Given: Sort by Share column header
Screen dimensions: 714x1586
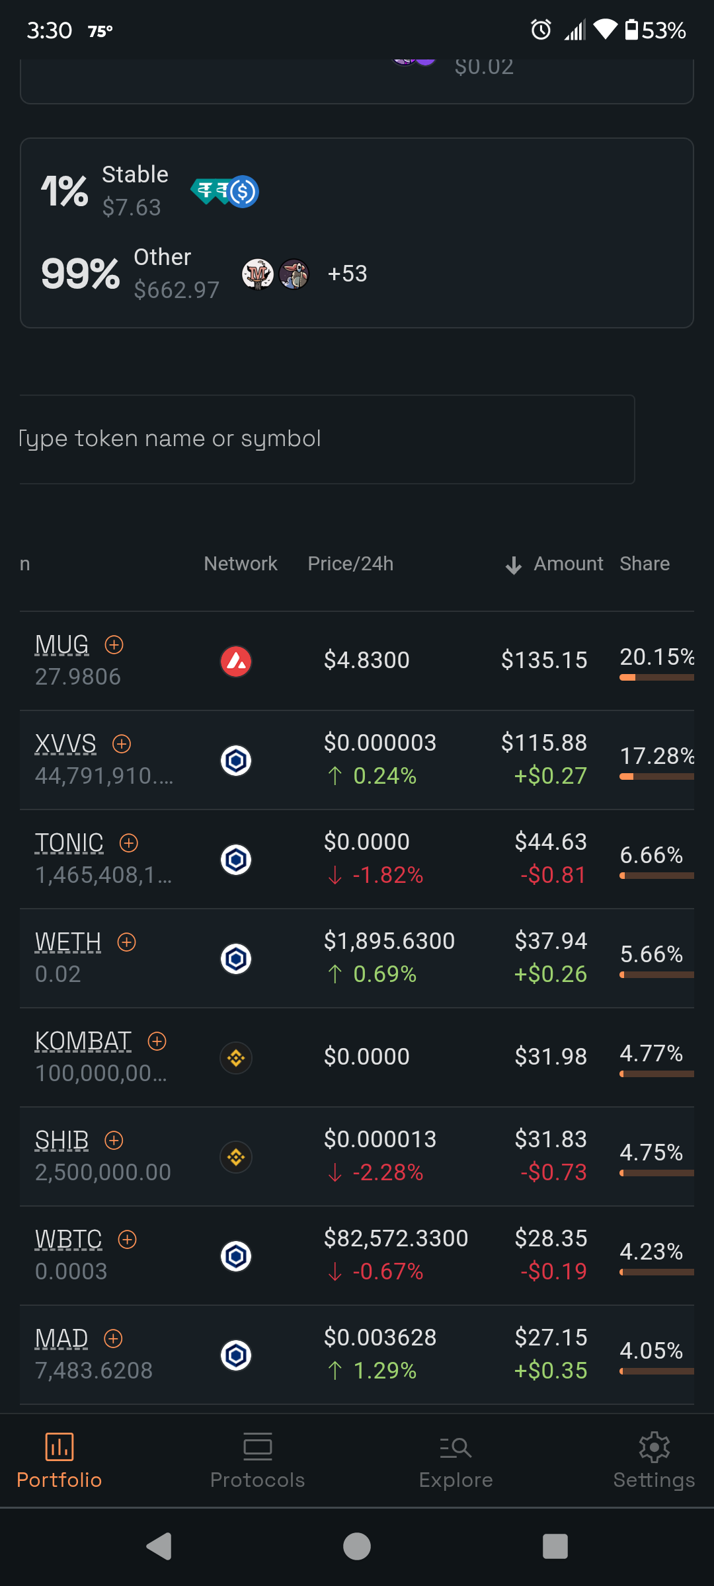Looking at the screenshot, I should (645, 564).
